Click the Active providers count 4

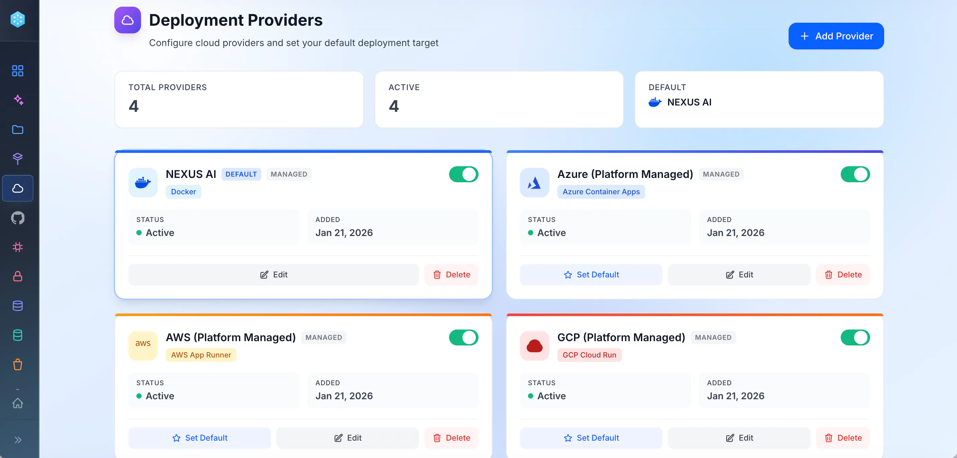pyautogui.click(x=394, y=106)
